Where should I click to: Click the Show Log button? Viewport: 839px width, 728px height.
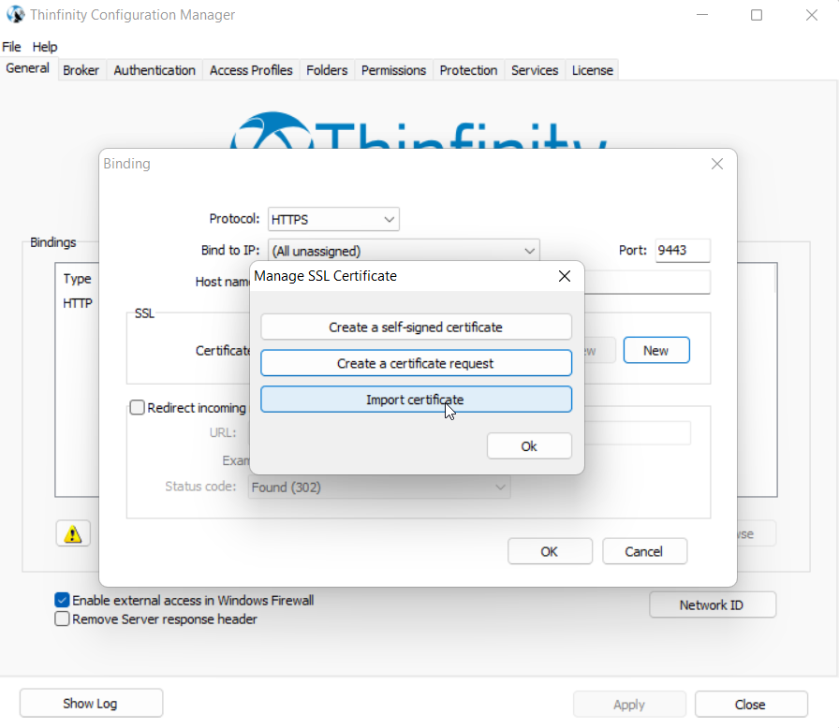click(x=91, y=704)
